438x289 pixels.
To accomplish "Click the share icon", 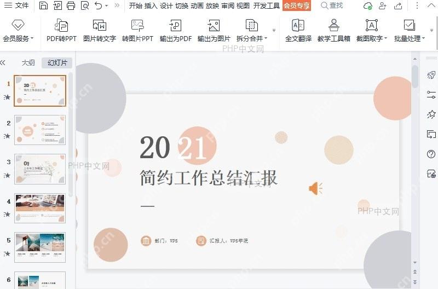I will (x=398, y=5).
